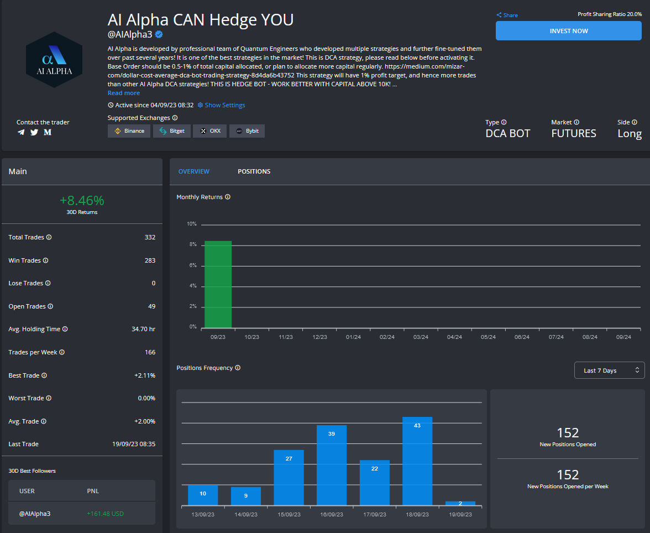Open the trader's Telegram contact
The width and height of the screenshot is (650, 533).
coord(21,132)
